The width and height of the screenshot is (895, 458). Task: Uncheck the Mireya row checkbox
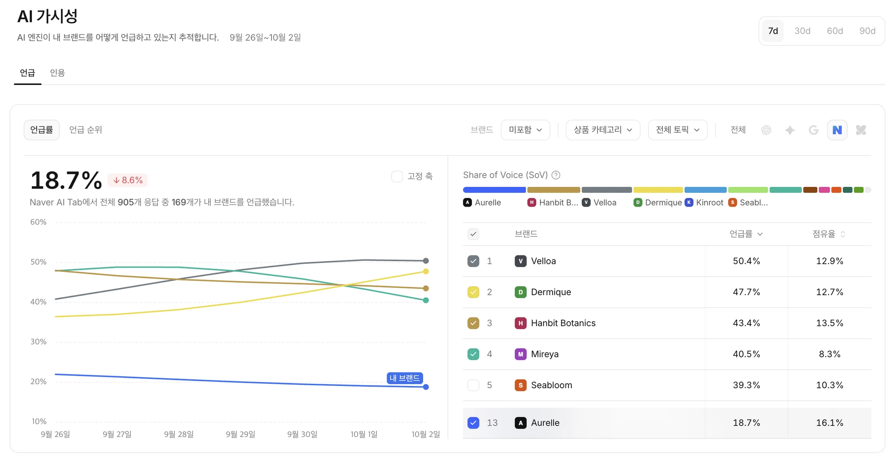click(x=473, y=354)
